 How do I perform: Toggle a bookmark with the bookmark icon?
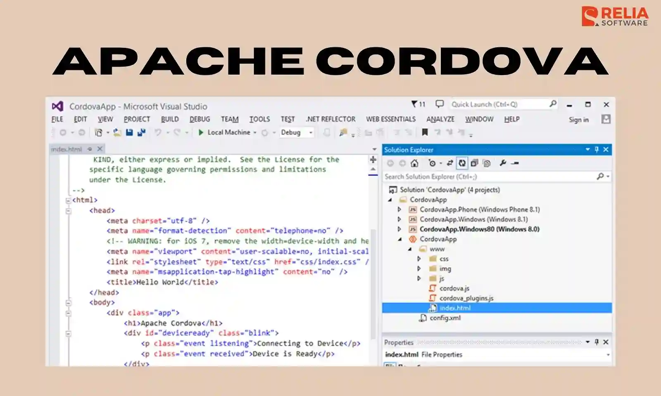pyautogui.click(x=424, y=132)
